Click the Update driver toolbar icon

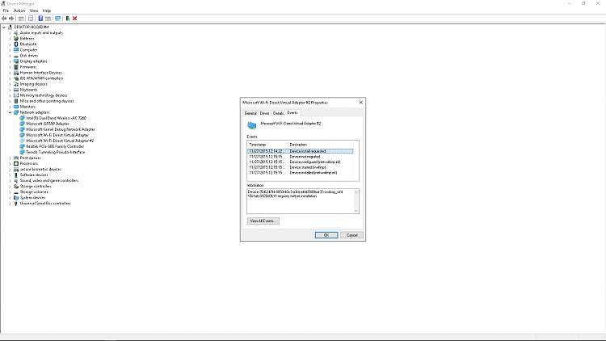(x=68, y=19)
